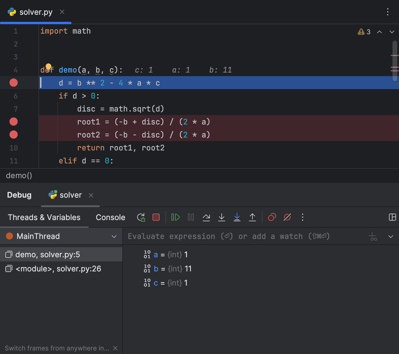Open the View Breakpoints dialog
The height and width of the screenshot is (354, 399).
pos(272,217)
